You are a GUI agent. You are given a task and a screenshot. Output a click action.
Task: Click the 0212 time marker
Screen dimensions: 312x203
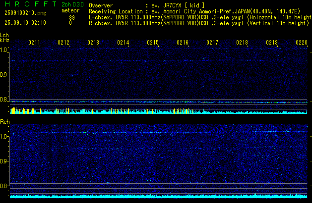click(x=63, y=43)
